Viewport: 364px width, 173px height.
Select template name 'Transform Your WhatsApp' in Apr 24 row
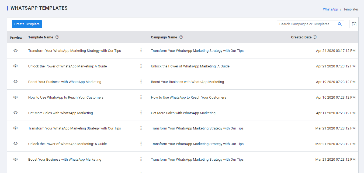tap(75, 51)
